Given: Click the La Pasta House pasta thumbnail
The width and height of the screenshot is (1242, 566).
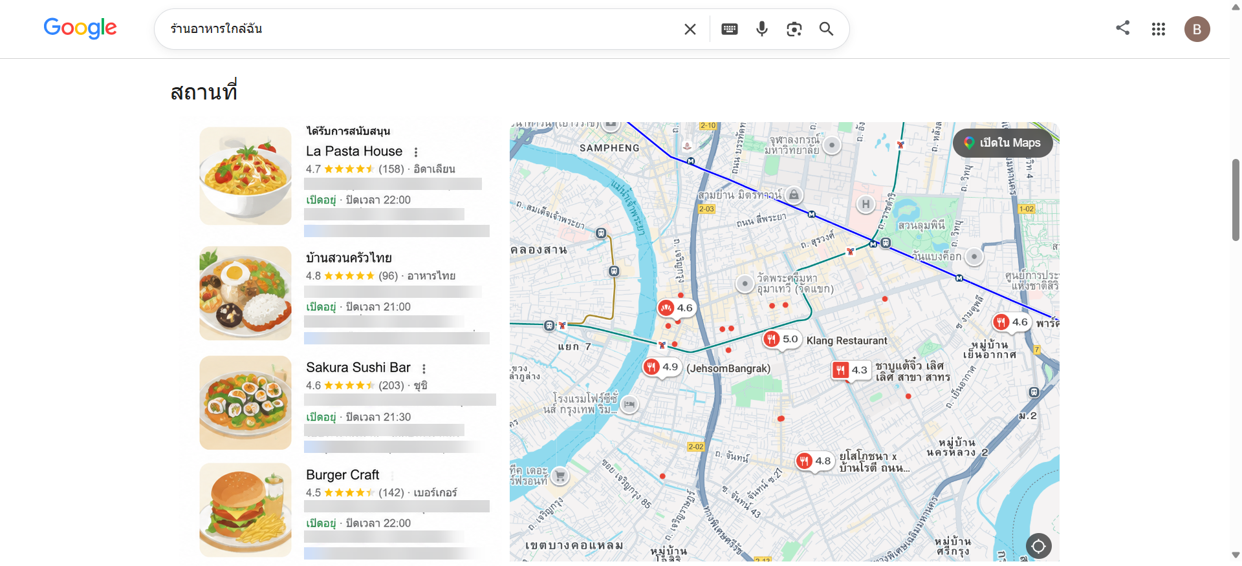Looking at the screenshot, I should [245, 176].
